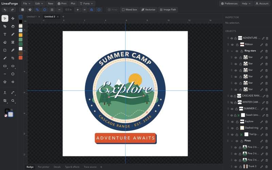Select the hand pan tool

click(13, 27)
